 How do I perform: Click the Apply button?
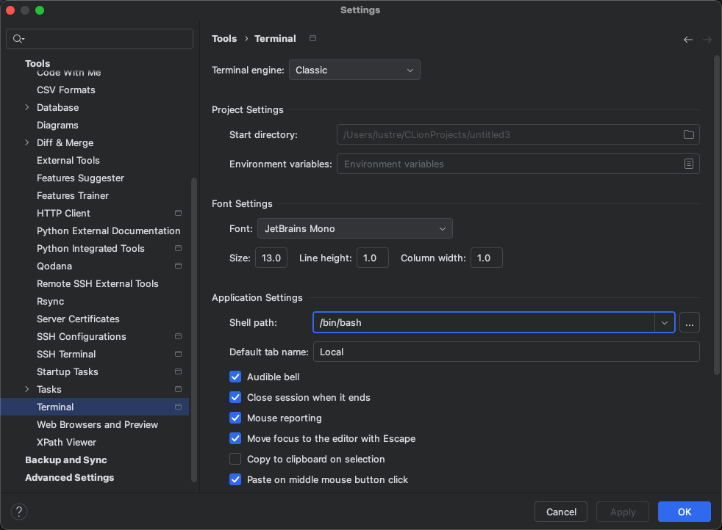(x=623, y=512)
